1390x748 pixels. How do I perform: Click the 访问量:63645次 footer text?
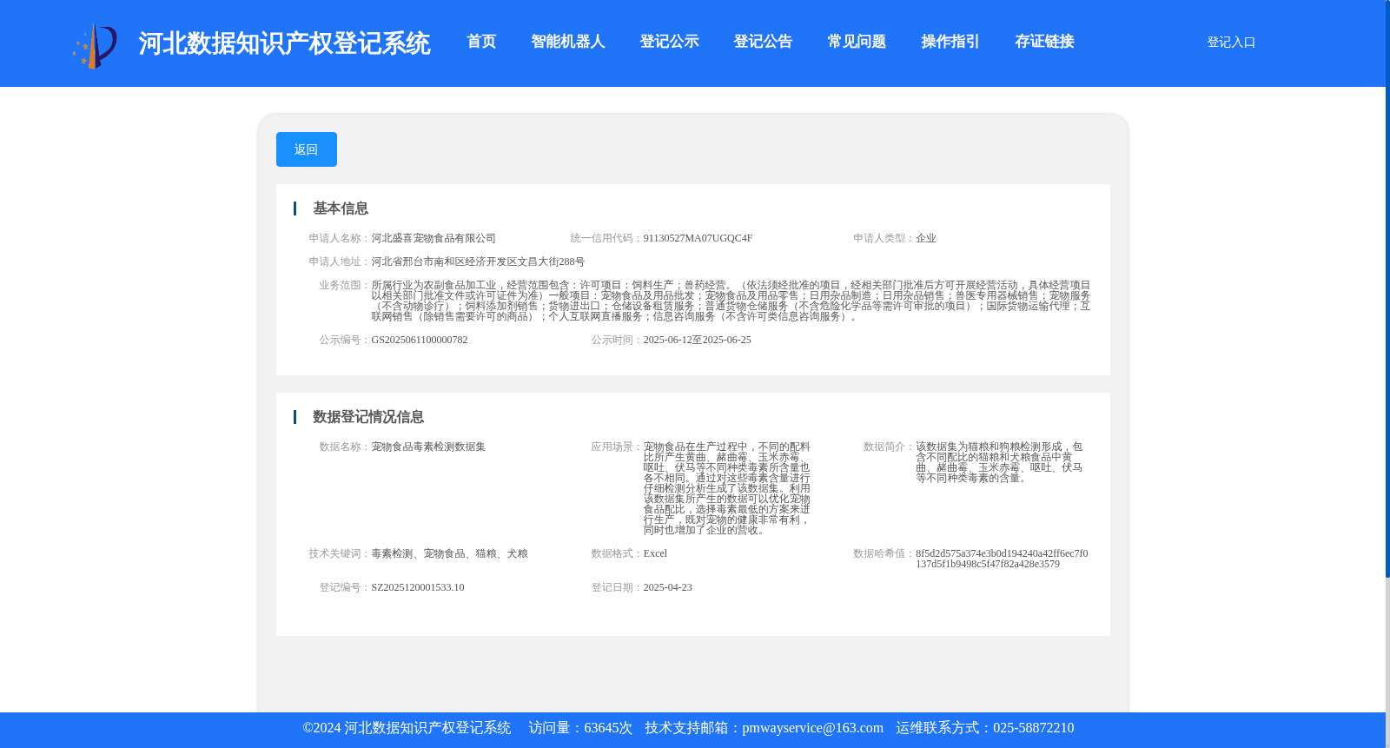point(580,728)
